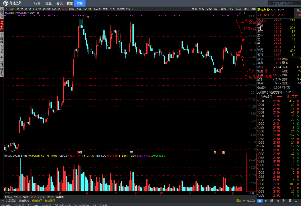Focus the stock code search field
Screen dimensions: 301x206
285,3
